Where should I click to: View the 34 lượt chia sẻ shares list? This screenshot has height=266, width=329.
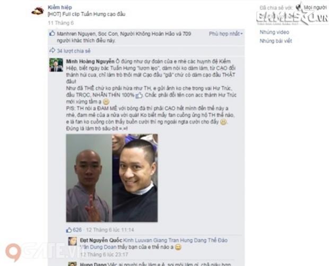(x=74, y=51)
